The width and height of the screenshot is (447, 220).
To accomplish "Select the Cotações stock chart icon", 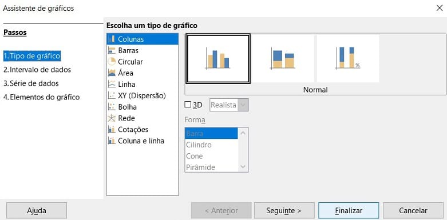I will tap(112, 130).
